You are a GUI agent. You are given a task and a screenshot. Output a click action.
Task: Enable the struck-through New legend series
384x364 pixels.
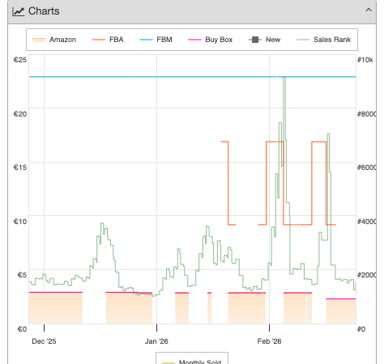pyautogui.click(x=265, y=40)
